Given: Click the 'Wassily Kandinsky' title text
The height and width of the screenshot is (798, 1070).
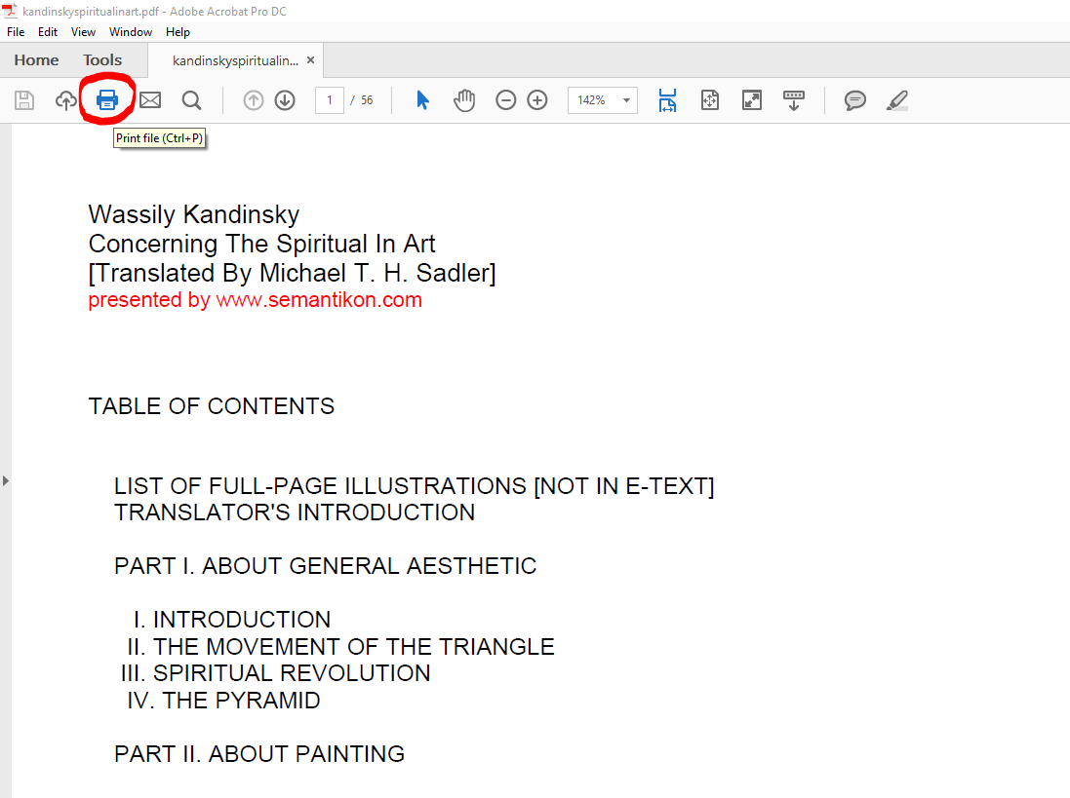Looking at the screenshot, I should [x=194, y=214].
